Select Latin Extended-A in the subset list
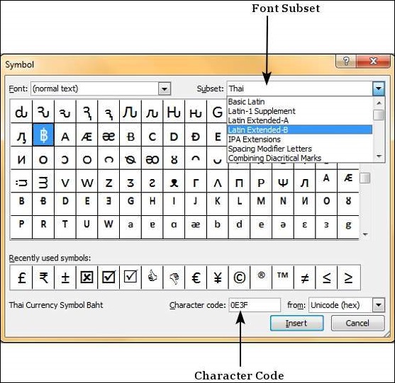The width and height of the screenshot is (395, 383). tap(299, 120)
